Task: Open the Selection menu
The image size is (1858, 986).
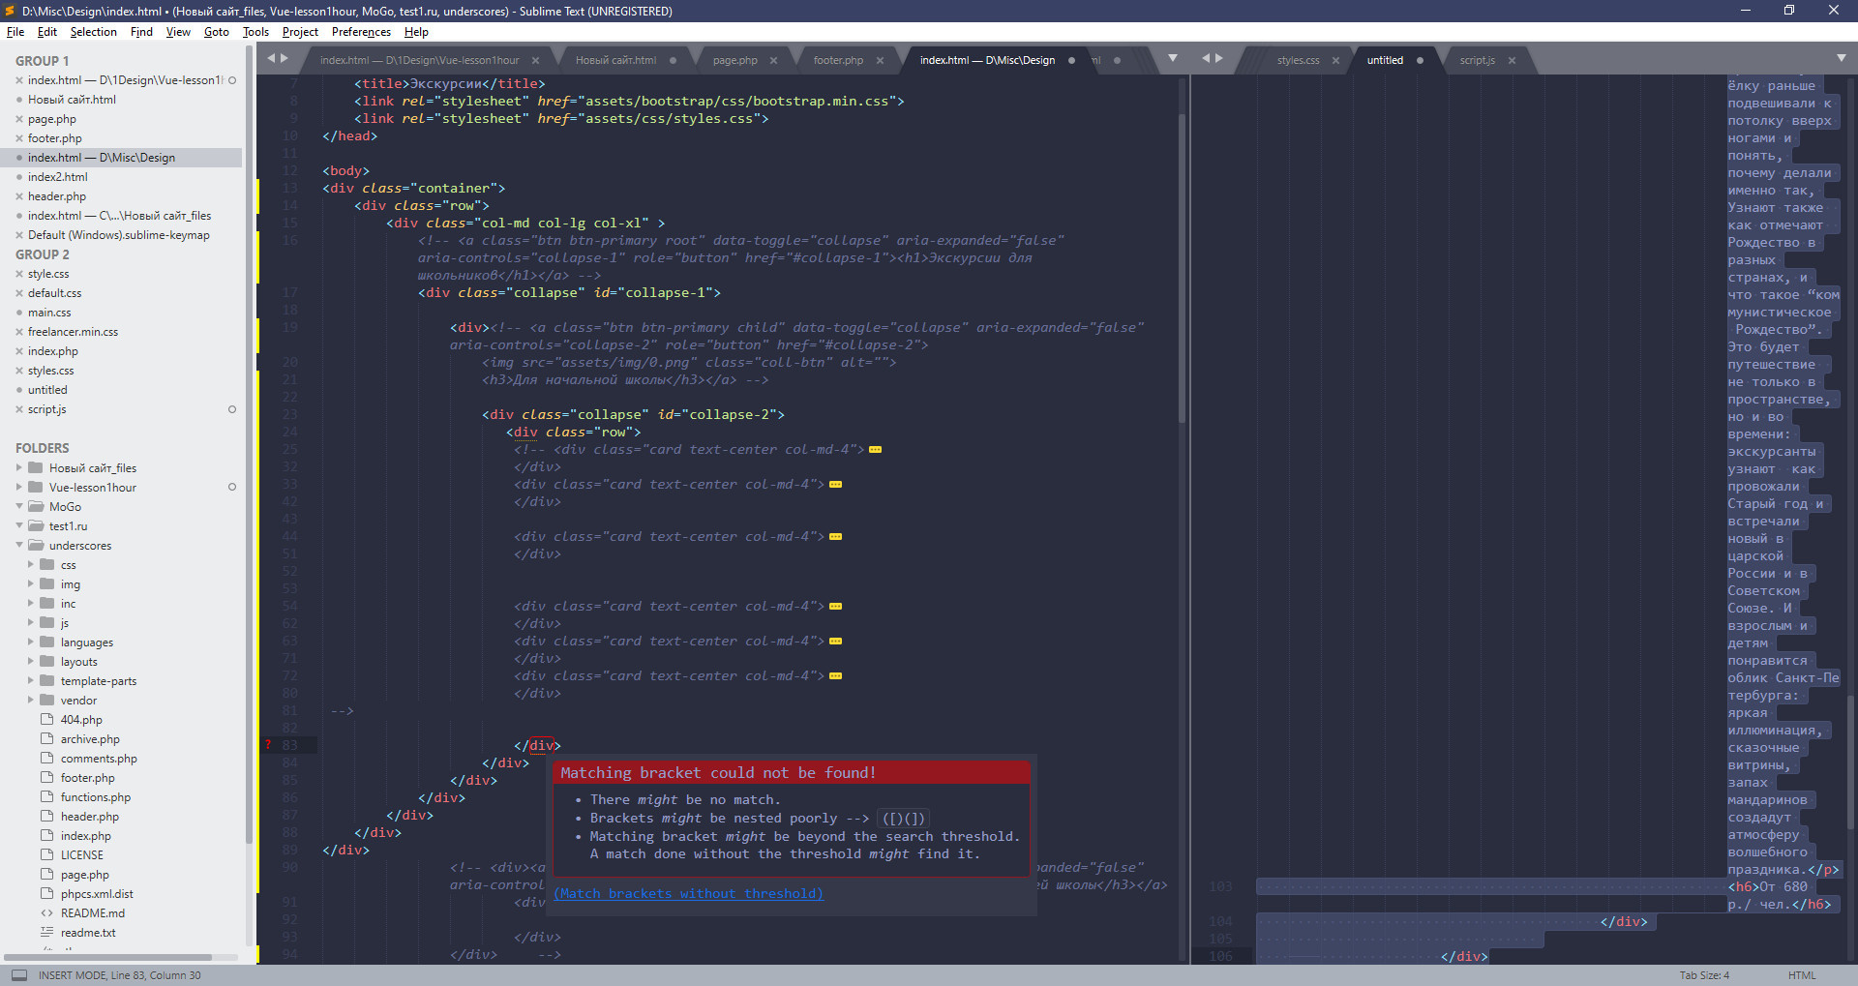Action: [x=93, y=32]
